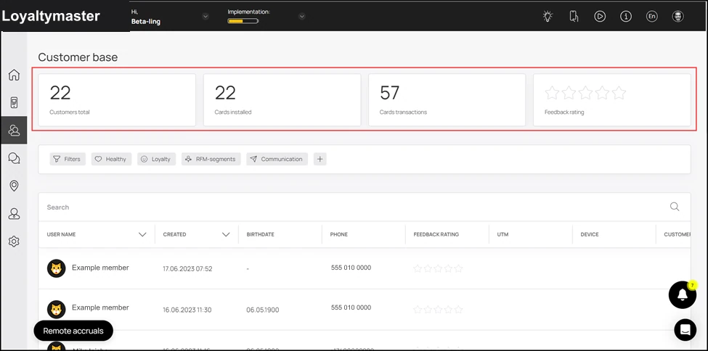This screenshot has height=351, width=708.
Task: Click feedback stars for 16.06.2023 11:30 member
Action: tap(438, 310)
